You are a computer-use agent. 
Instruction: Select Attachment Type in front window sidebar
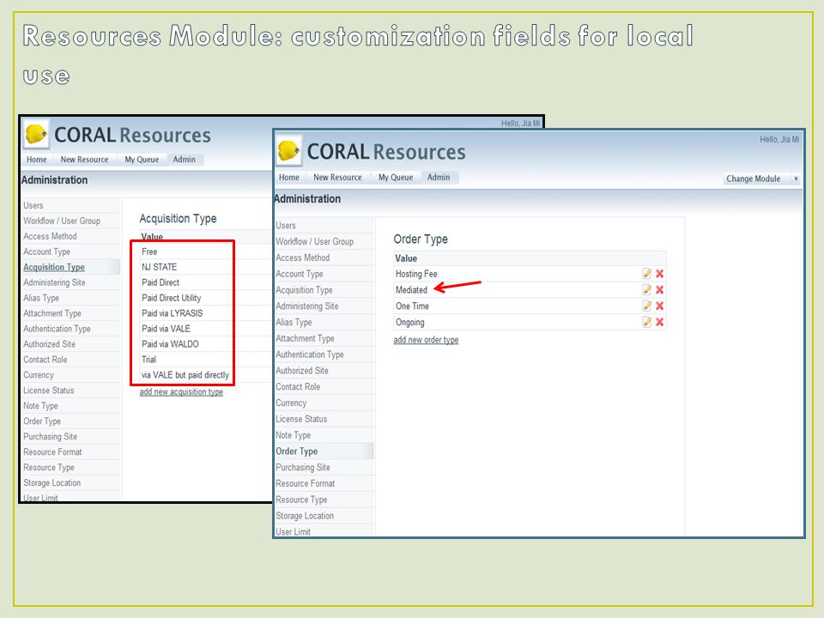click(324, 338)
